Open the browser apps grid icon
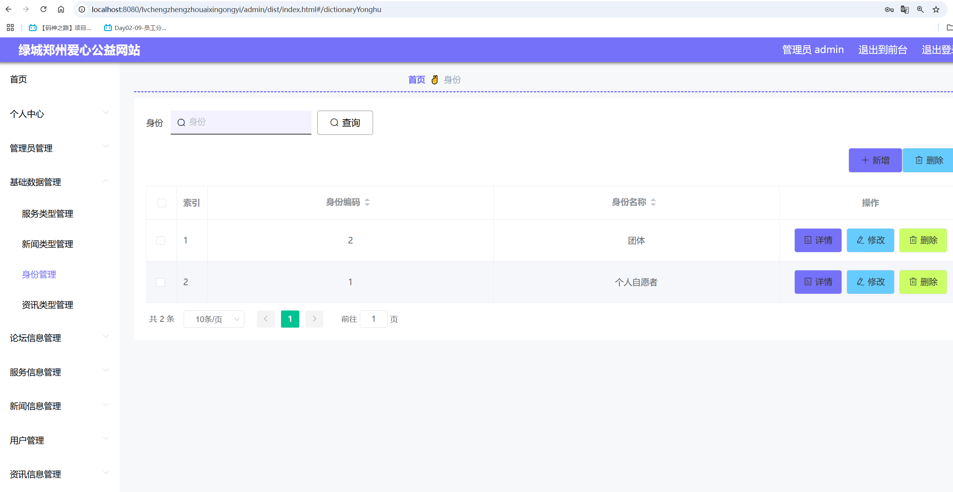 pos(11,28)
